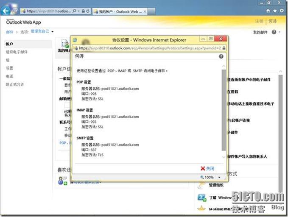Image resolution: width=288 pixels, height=217 pixels.
Task: Click the IMAP 设置 heading
Action: pos(85,110)
